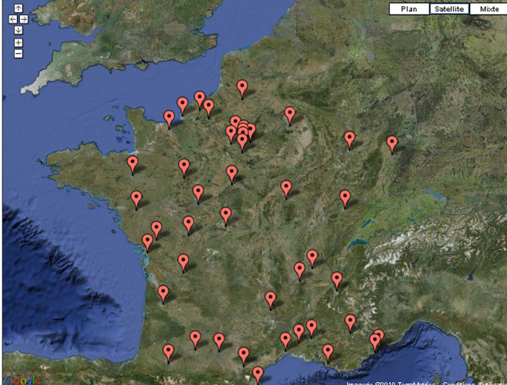Pan the map up with arrow button
The image size is (507, 385).
19,9
